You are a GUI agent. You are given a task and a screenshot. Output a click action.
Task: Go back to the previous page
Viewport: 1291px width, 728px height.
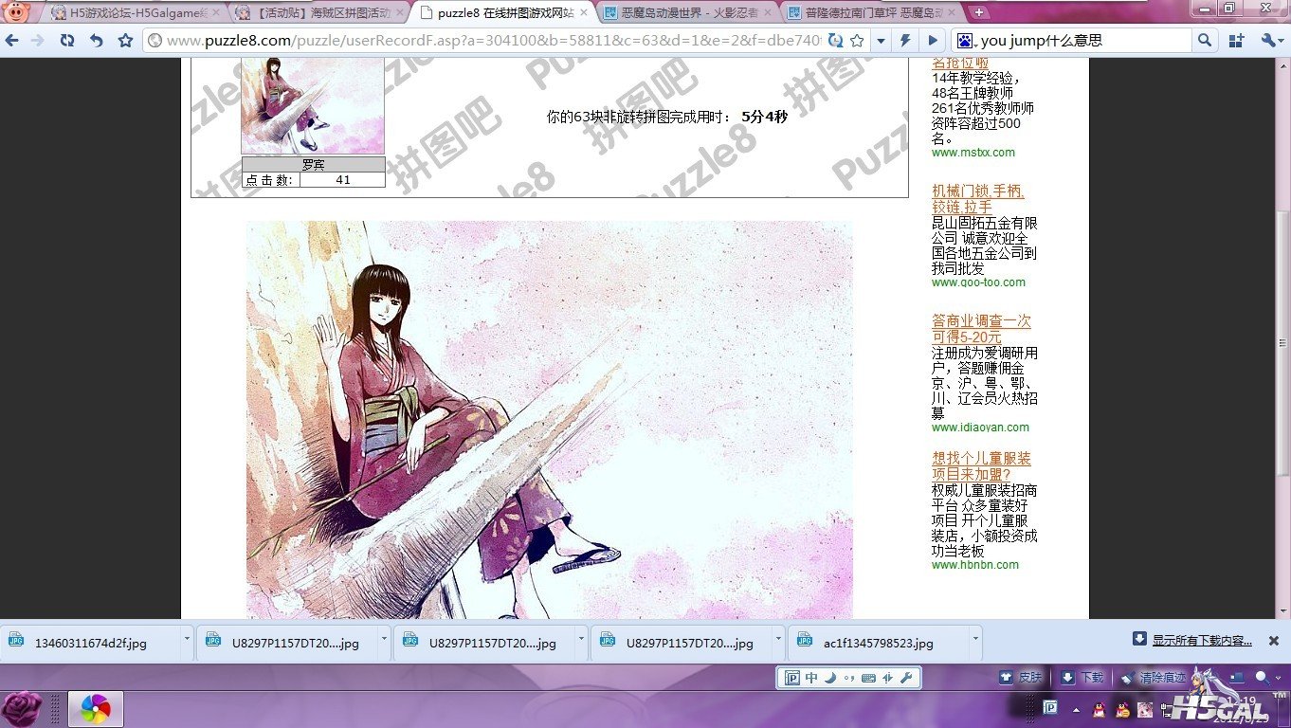coord(12,41)
